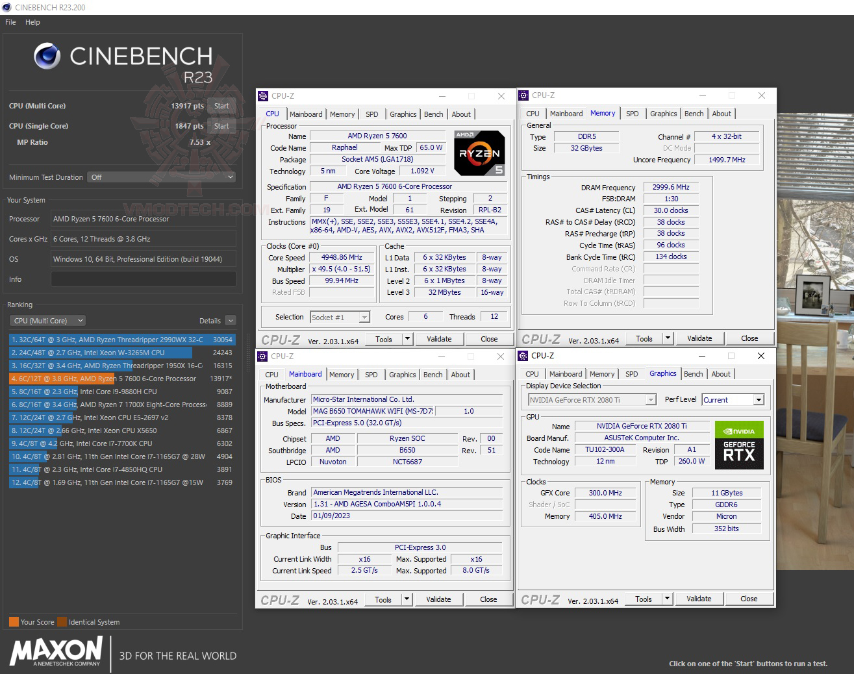The height and width of the screenshot is (674, 854).
Task: Open the Socket #1 Selection dropdown
Action: pyautogui.click(x=340, y=318)
